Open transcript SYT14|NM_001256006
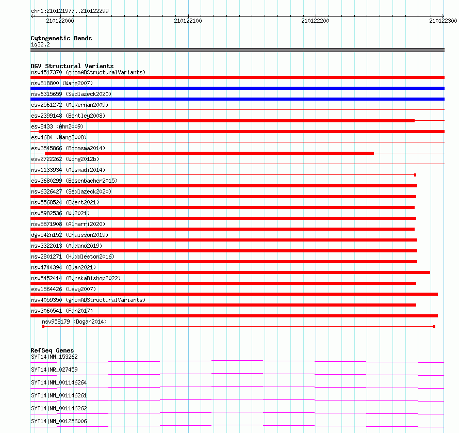The height and width of the screenshot is (433, 459). coord(59,421)
